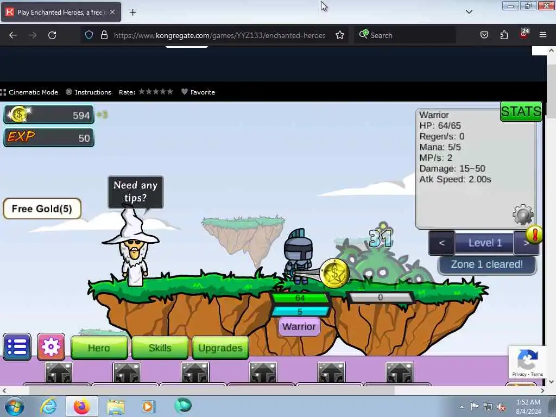
Task: Click the Kongregate URL address field
Action: 219,35
